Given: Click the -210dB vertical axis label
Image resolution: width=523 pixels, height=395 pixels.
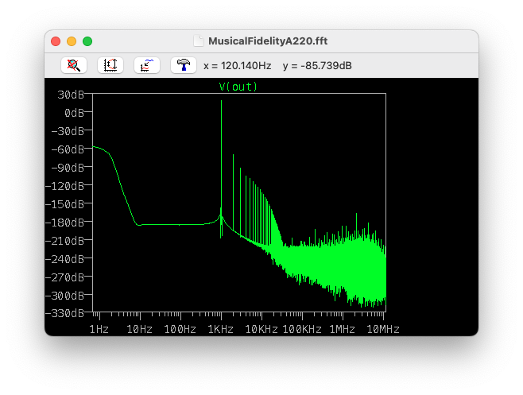Looking at the screenshot, I should (x=64, y=241).
